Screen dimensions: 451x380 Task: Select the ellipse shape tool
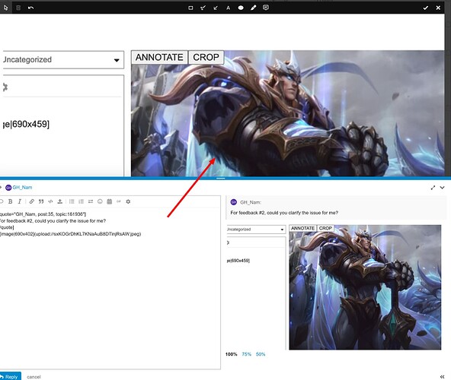[241, 8]
